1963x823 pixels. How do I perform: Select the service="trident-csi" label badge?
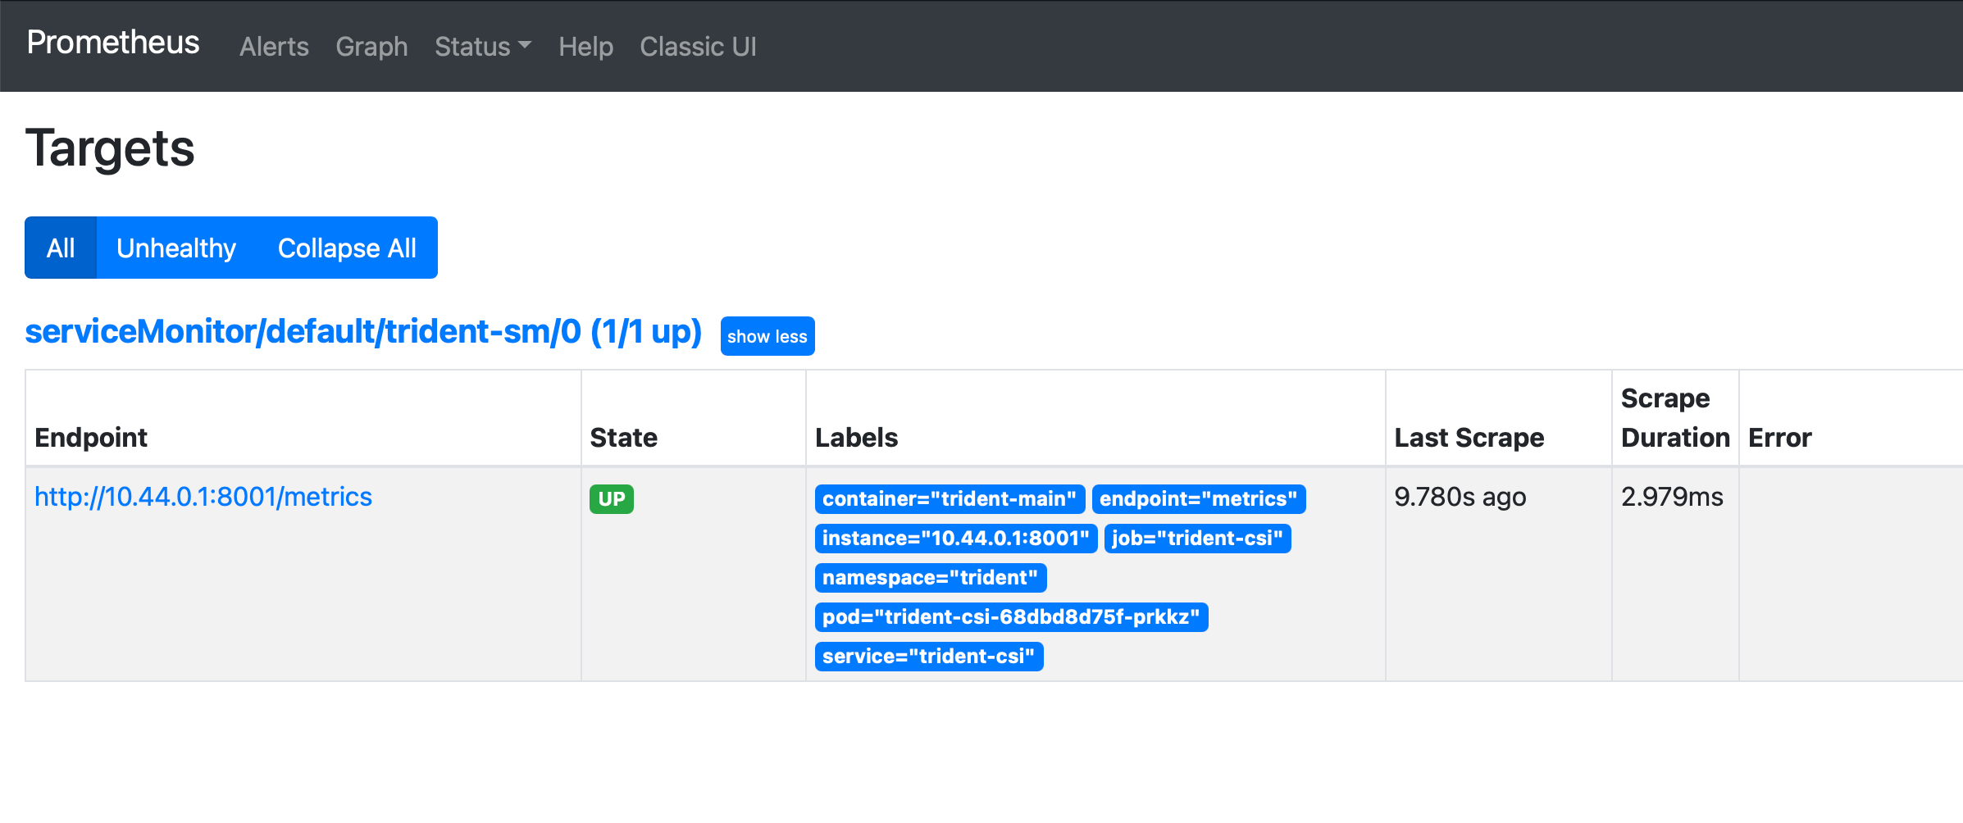click(x=928, y=656)
